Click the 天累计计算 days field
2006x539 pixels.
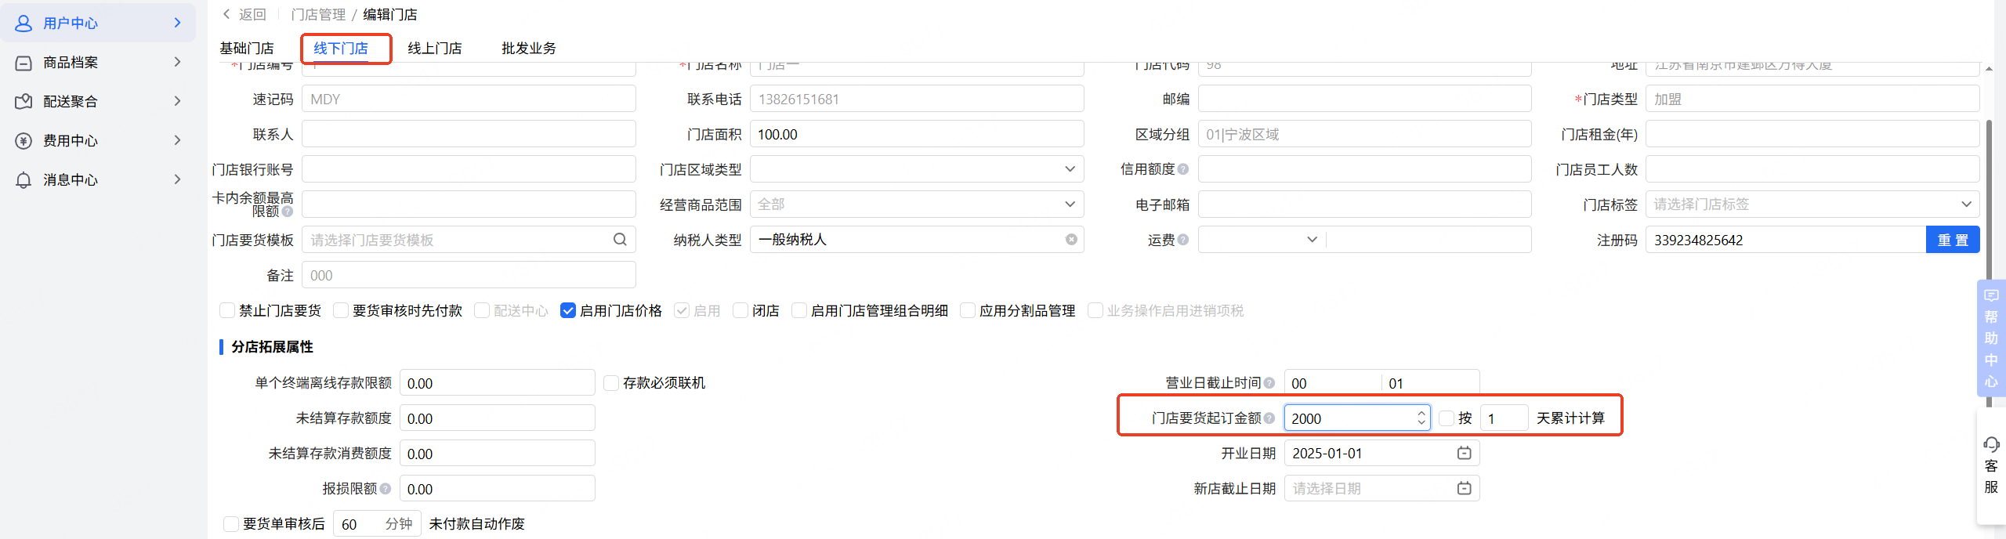(x=1504, y=418)
